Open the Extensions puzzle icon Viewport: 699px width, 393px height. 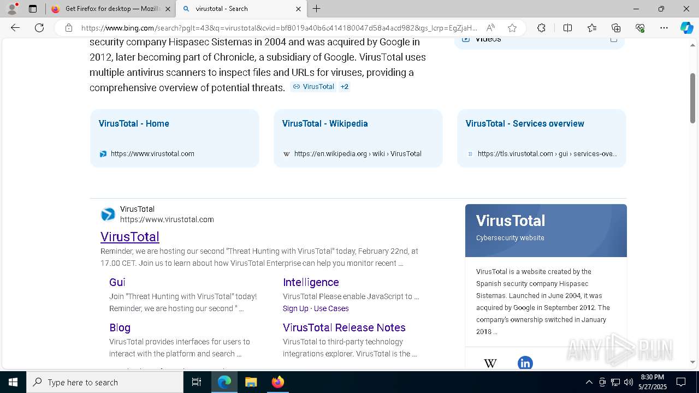541,28
